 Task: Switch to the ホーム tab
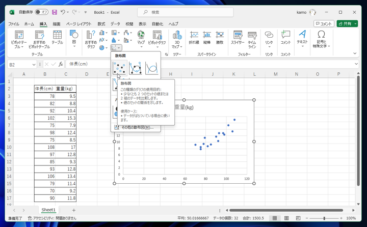[29, 24]
